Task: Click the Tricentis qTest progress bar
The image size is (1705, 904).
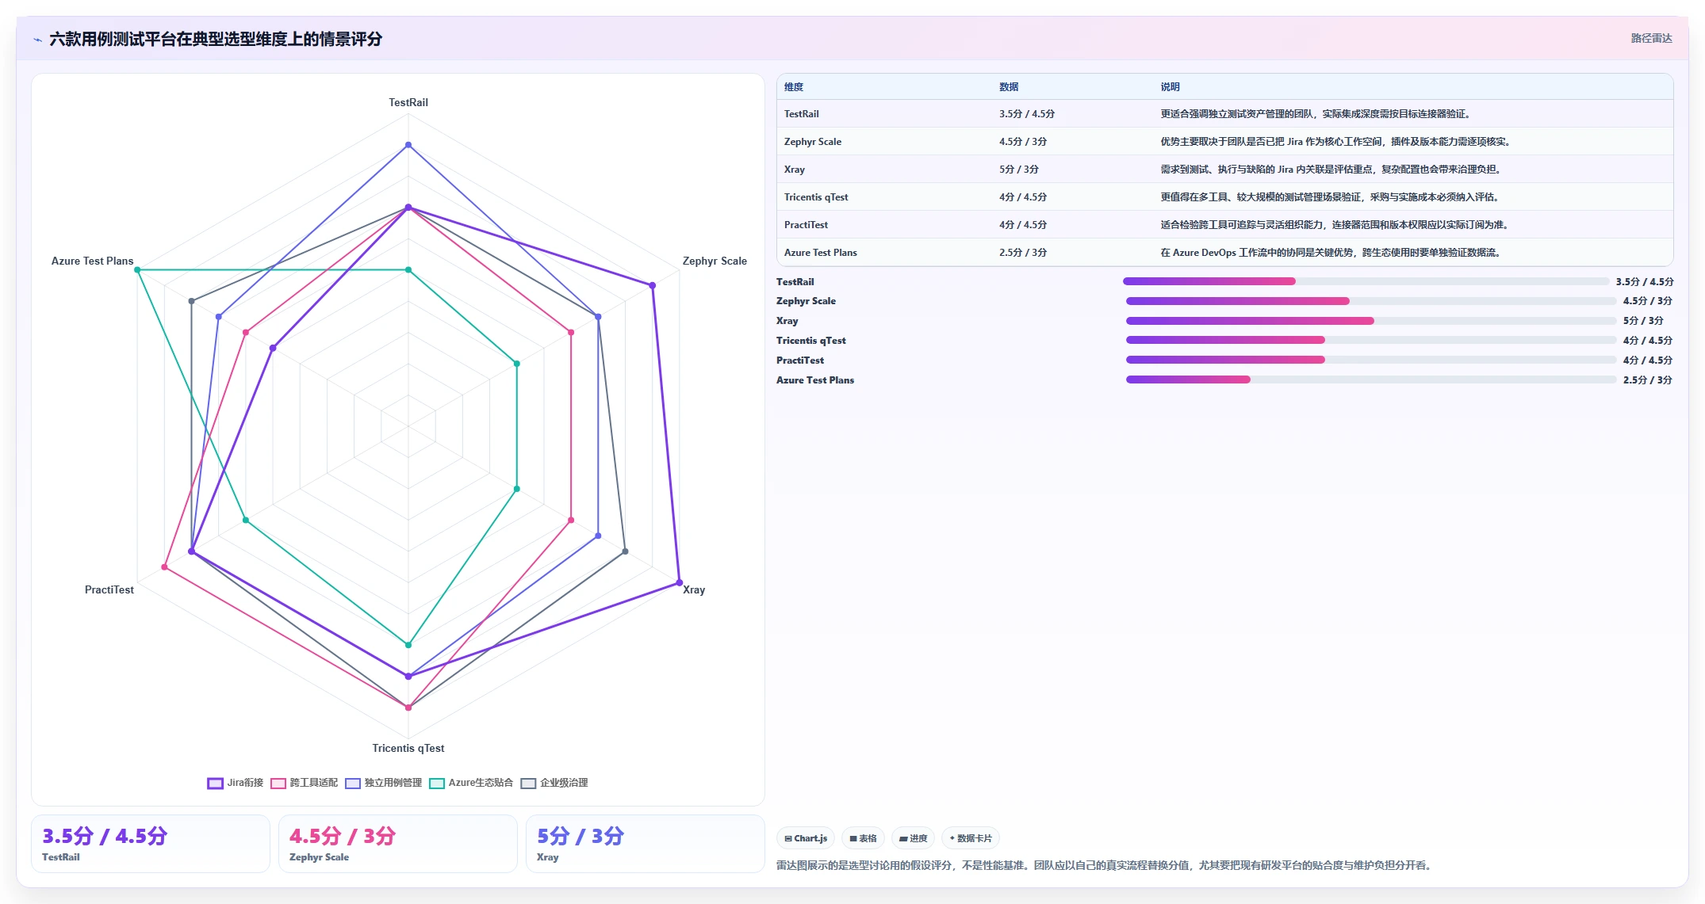Action: pos(1371,340)
